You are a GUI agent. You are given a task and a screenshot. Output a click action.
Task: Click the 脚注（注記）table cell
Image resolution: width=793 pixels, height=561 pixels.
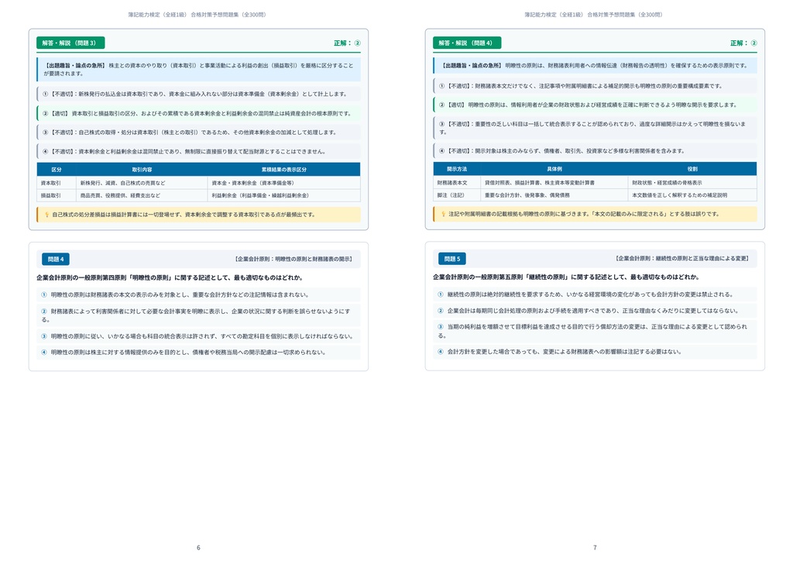pyautogui.click(x=457, y=194)
